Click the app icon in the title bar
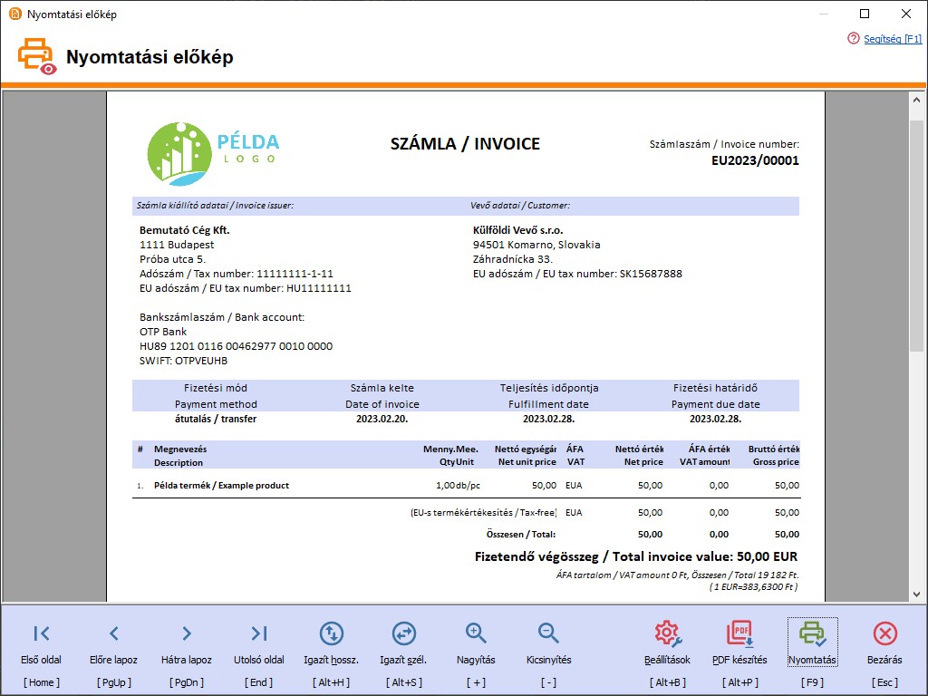The width and height of the screenshot is (928, 696). (14, 14)
